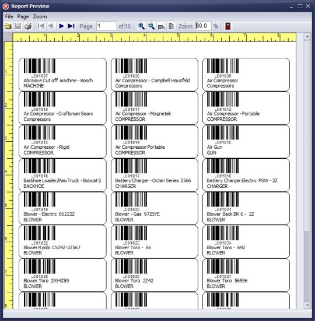Show whole page icon in toolbar
This screenshot has width=315, height=321.
point(171,26)
